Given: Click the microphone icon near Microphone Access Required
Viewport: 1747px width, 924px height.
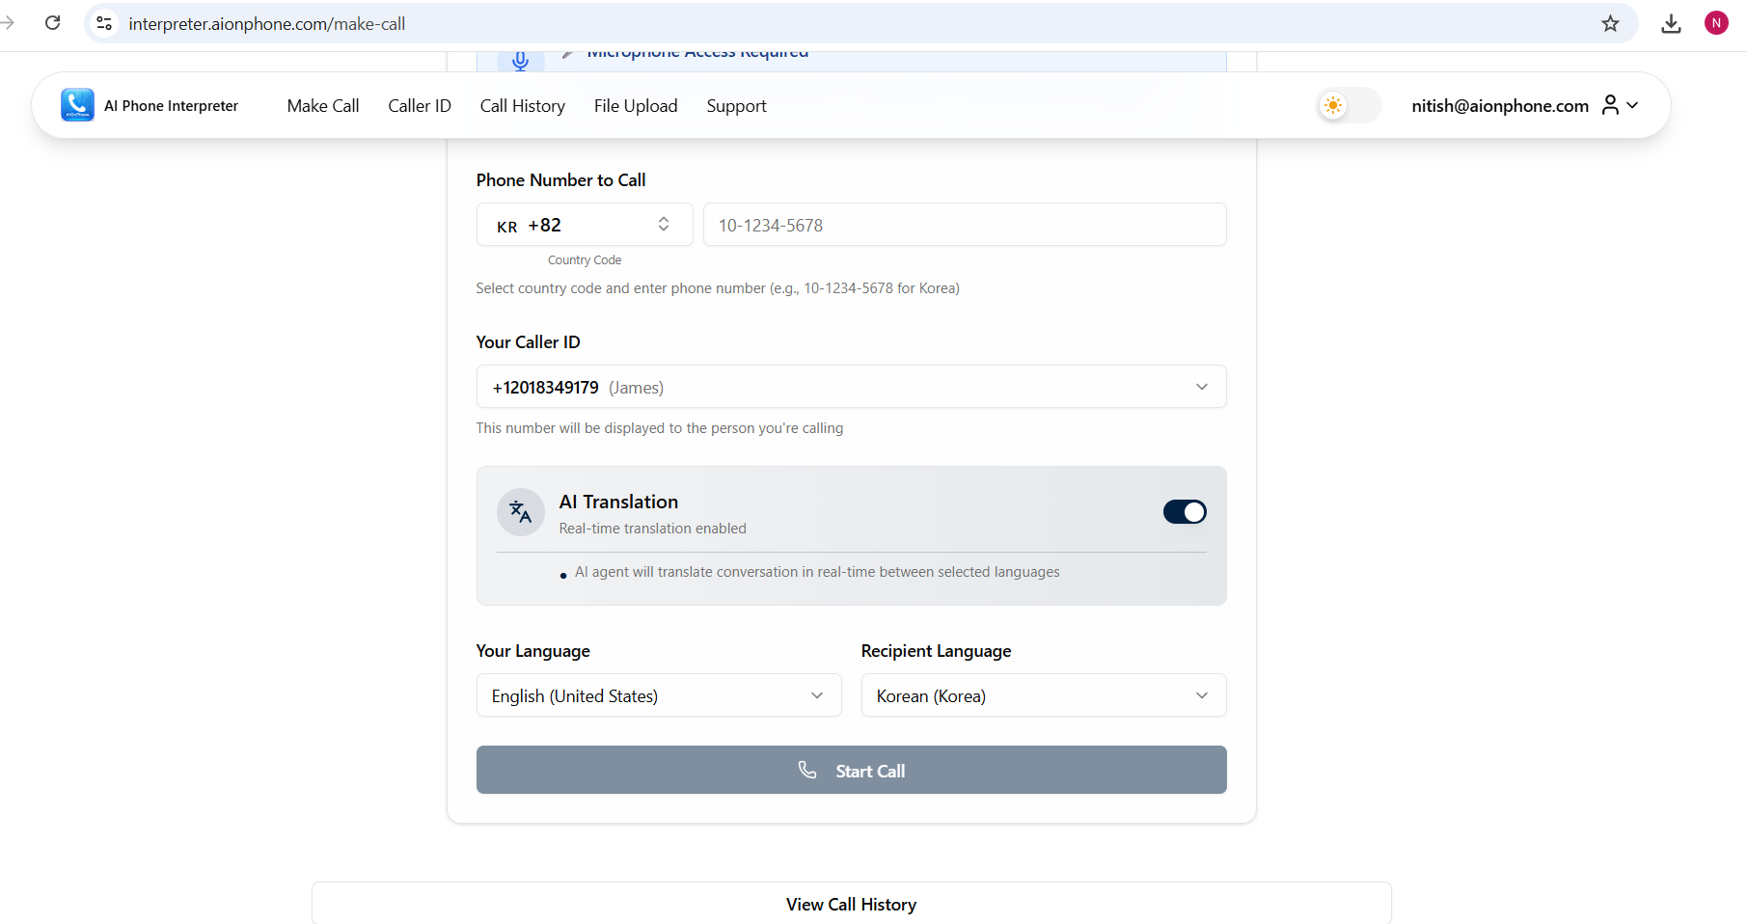Looking at the screenshot, I should [x=520, y=58].
